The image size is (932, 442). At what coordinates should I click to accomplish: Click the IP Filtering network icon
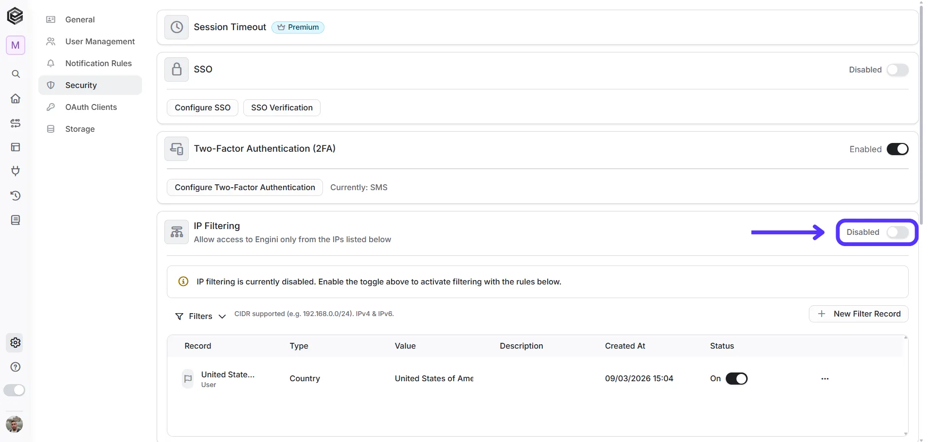pos(177,232)
